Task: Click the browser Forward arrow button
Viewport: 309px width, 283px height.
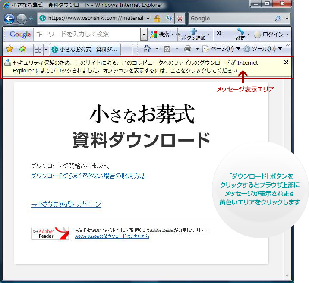Action: (22, 19)
